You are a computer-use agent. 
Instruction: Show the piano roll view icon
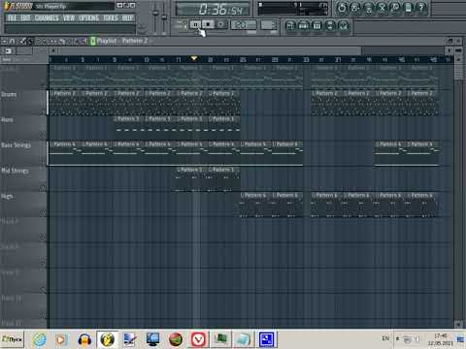pyautogui.click(x=316, y=25)
